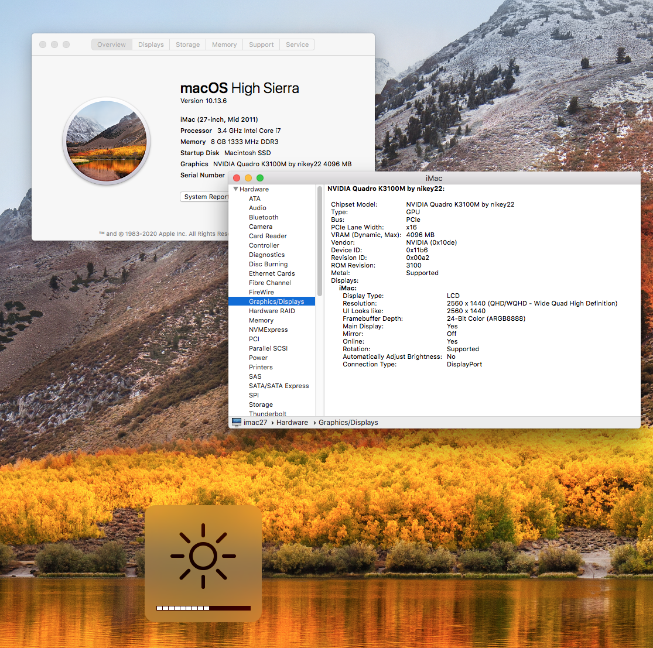Click Revision ID value 0x00a2

coord(418,258)
